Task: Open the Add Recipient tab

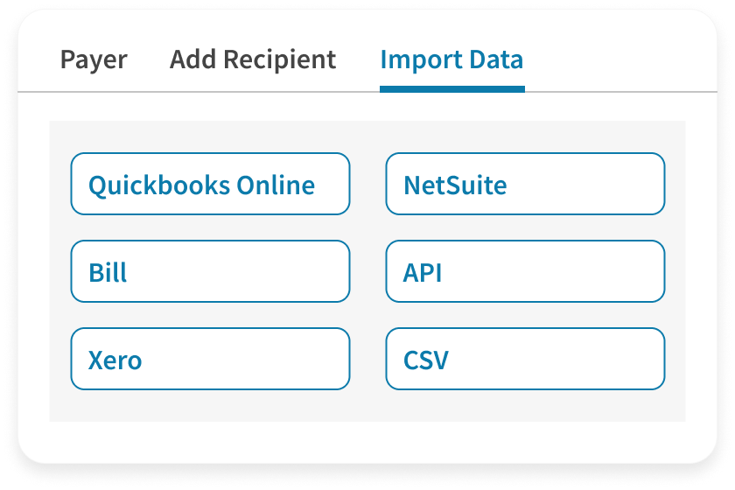Action: tap(252, 59)
